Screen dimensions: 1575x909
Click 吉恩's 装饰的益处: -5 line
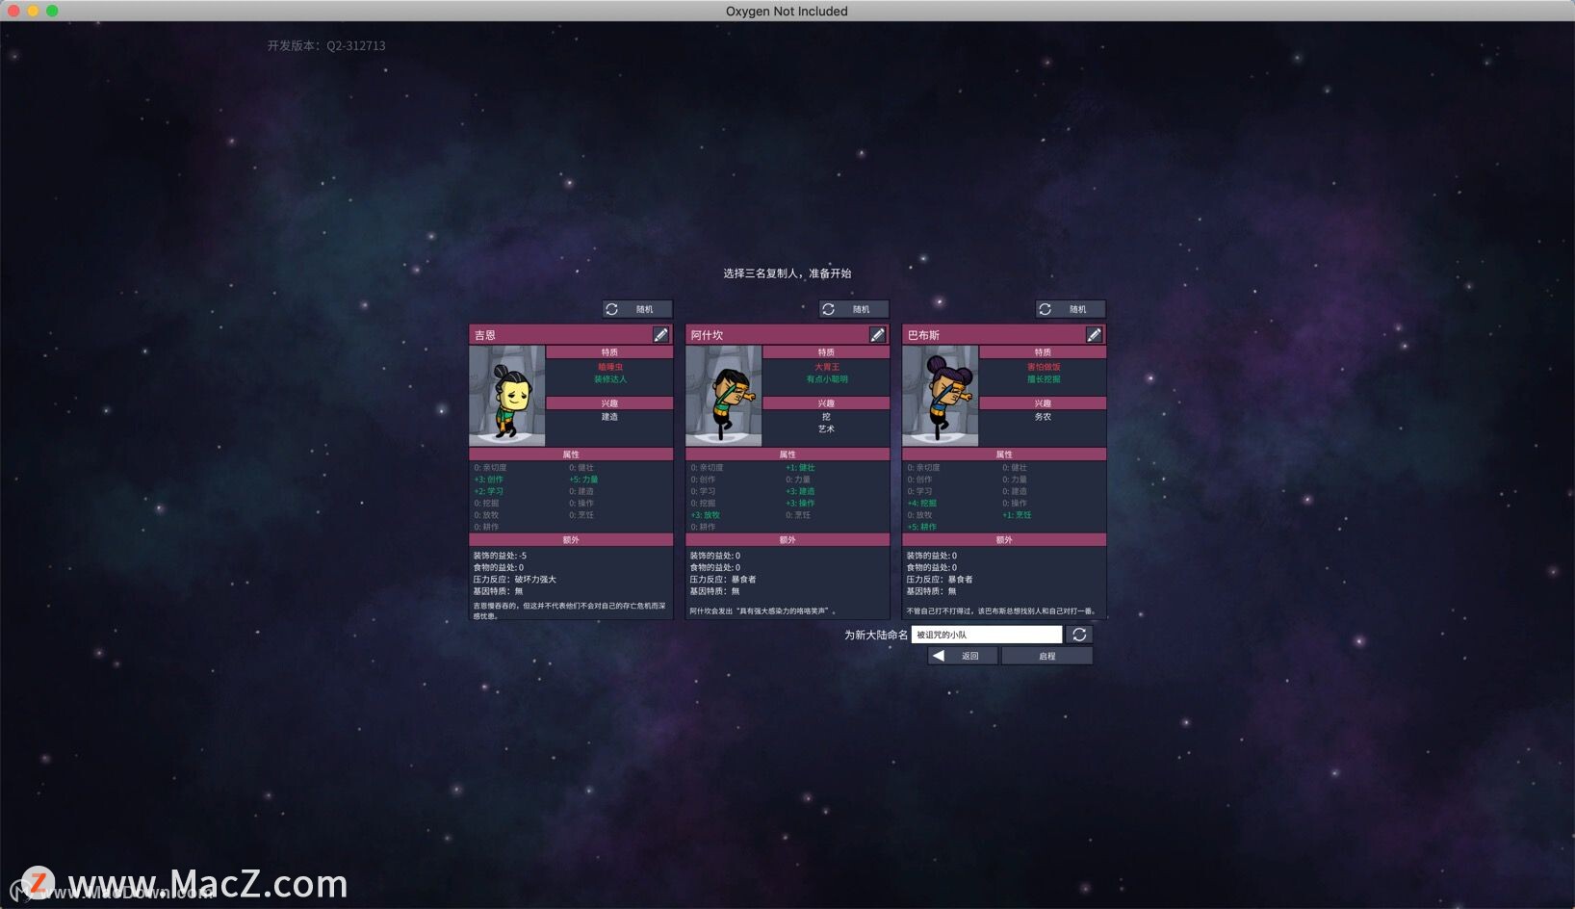pyautogui.click(x=500, y=556)
